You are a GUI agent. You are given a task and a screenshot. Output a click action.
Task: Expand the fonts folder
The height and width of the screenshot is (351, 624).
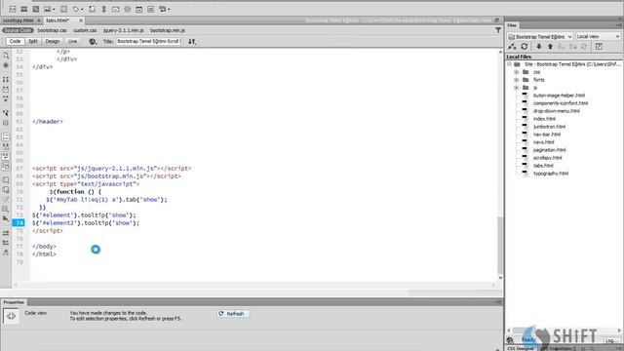tap(517, 80)
